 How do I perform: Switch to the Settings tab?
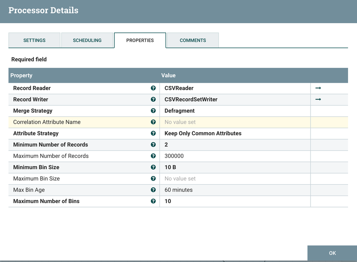34,40
